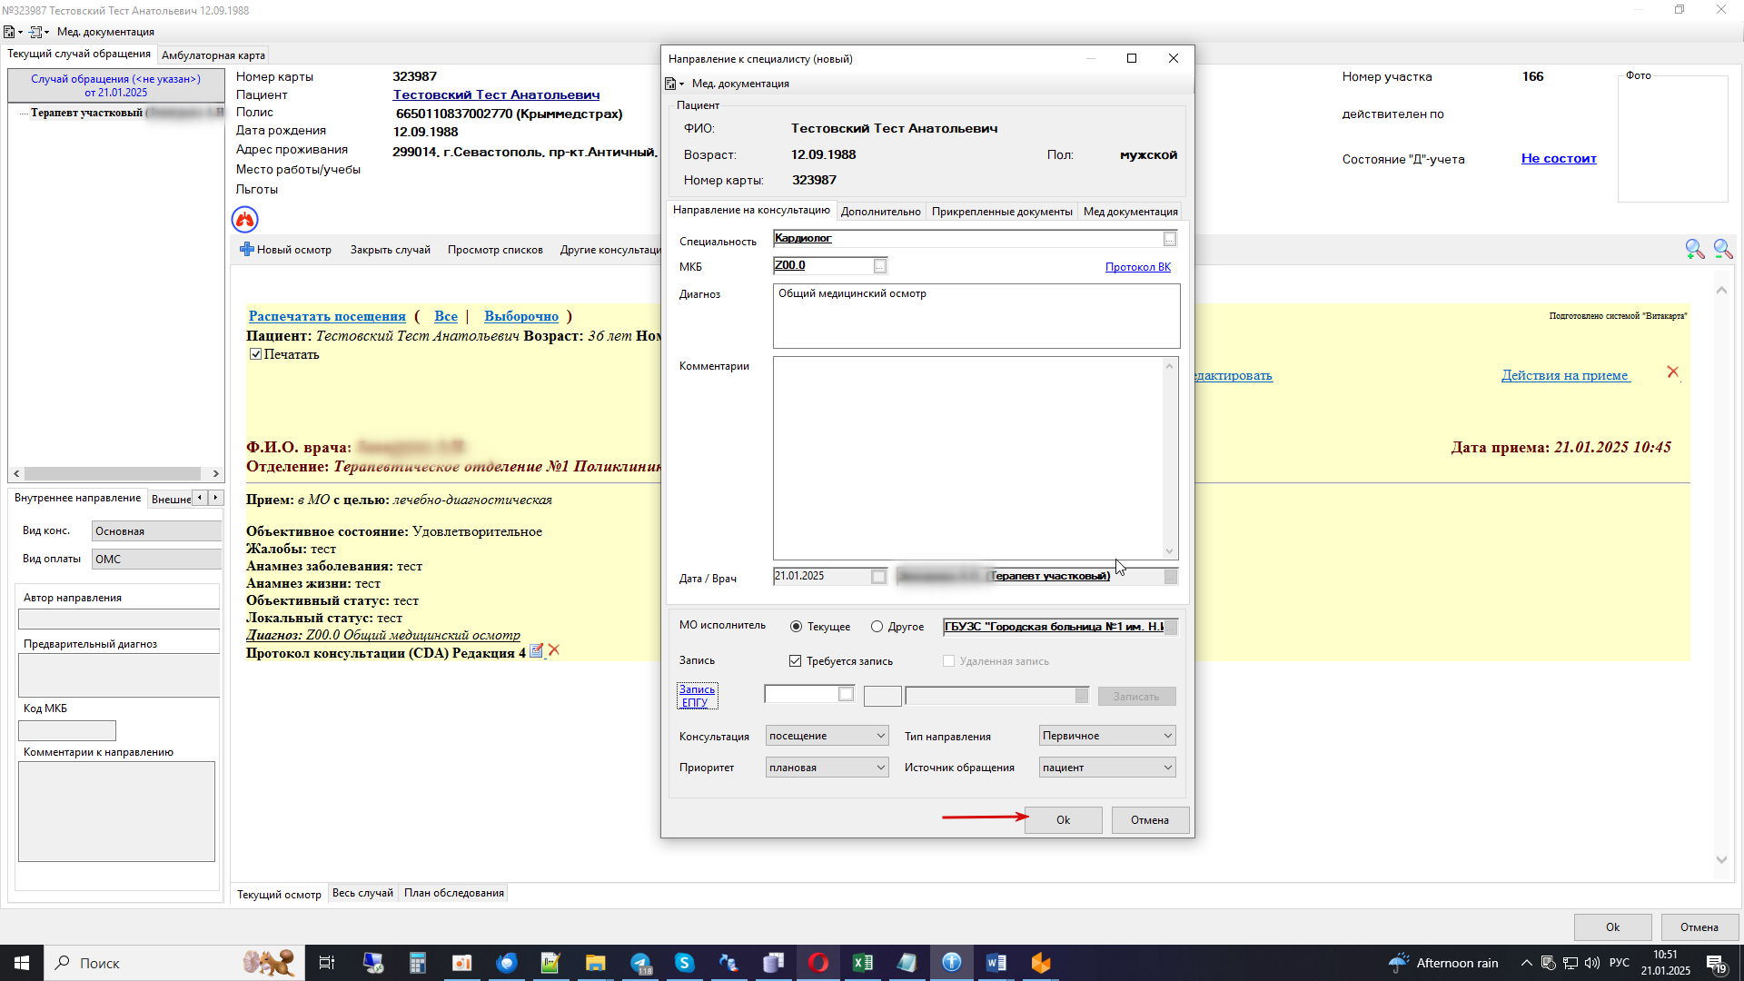Image resolution: width=1744 pixels, height=981 pixels.
Task: Toggle the Печатать checkbox
Action: point(256,355)
